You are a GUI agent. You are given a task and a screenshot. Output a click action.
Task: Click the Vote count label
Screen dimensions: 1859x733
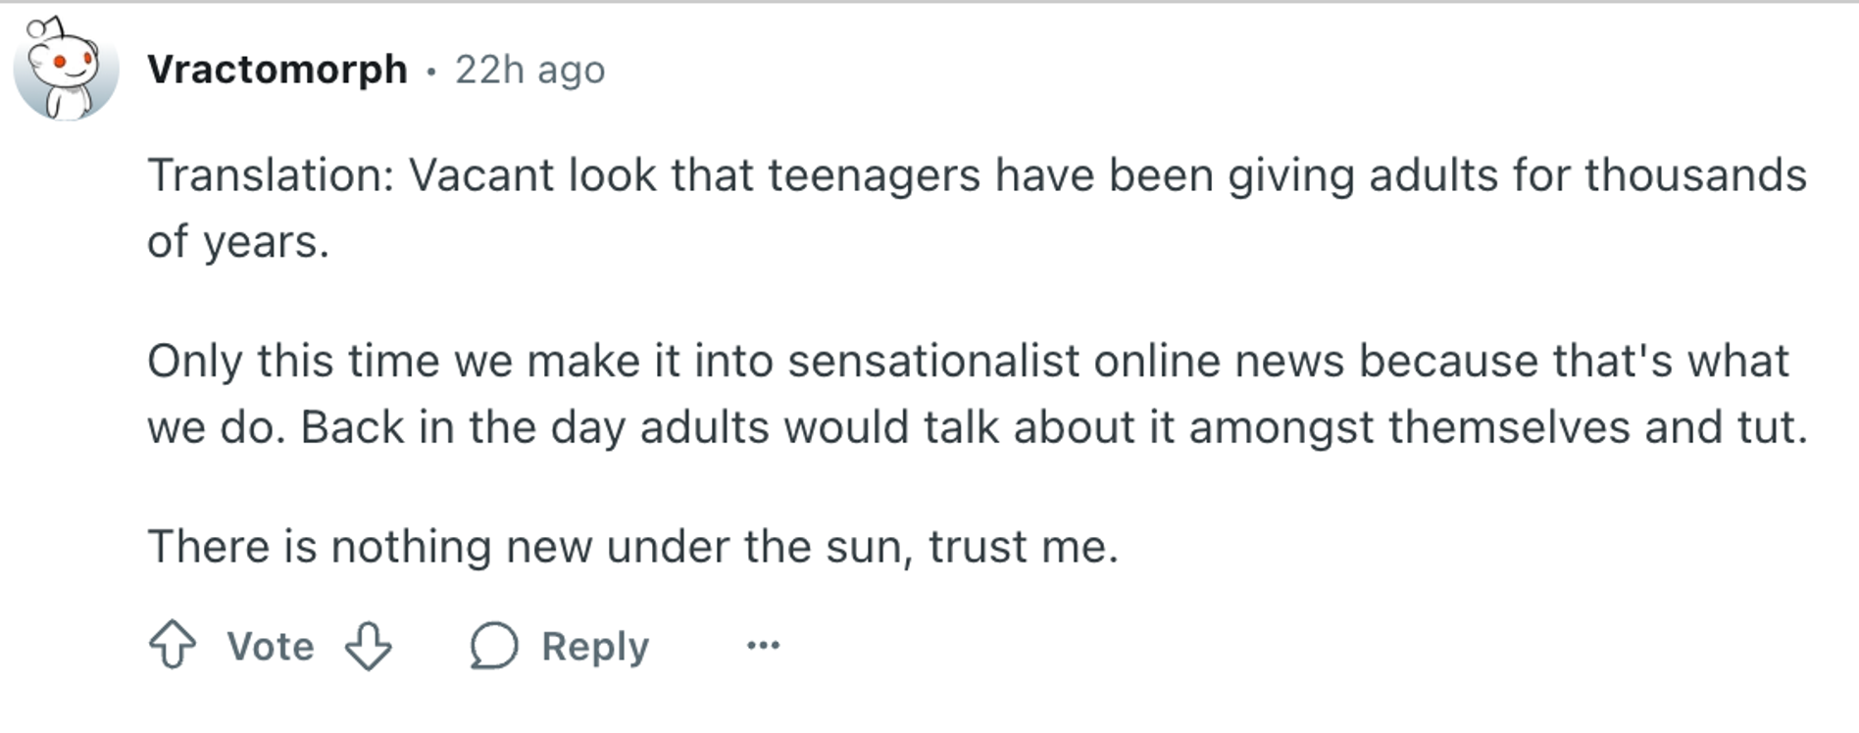tap(271, 646)
